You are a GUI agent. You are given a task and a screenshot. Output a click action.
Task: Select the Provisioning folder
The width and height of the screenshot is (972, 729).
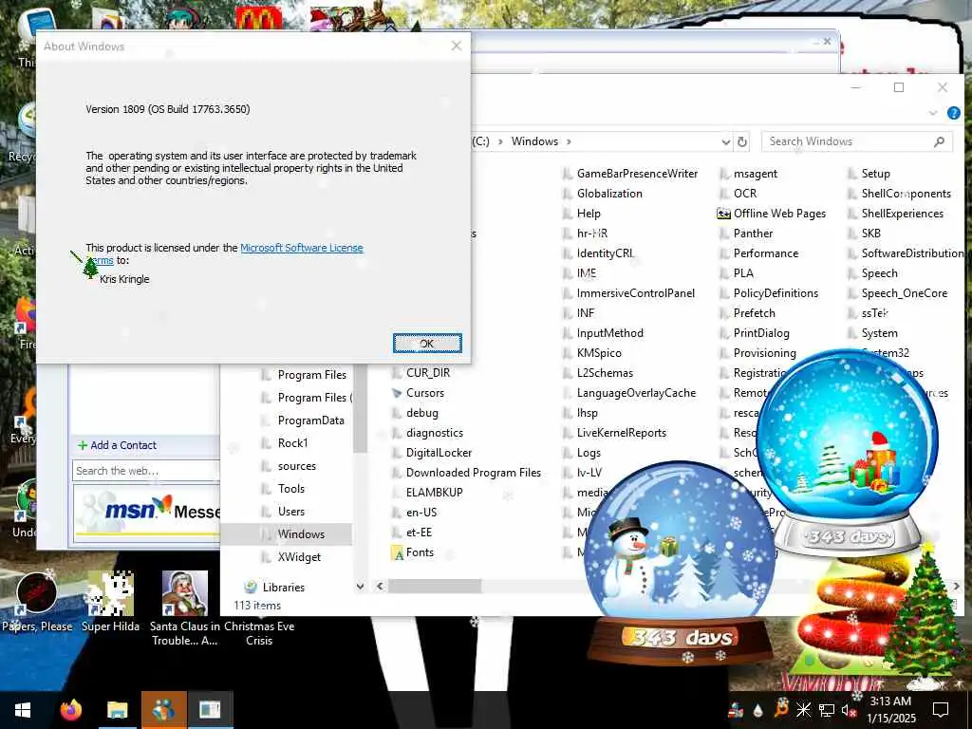(764, 353)
